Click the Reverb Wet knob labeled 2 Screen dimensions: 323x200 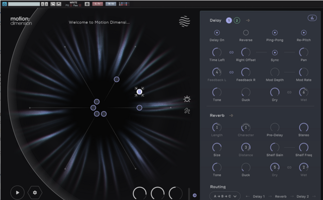click(x=304, y=167)
